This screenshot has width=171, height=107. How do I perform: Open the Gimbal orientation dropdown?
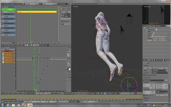pyautogui.click(x=116, y=94)
